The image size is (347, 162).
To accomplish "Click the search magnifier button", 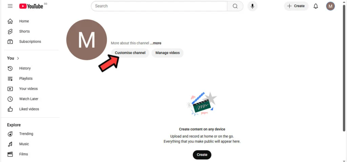I will [x=235, y=6].
